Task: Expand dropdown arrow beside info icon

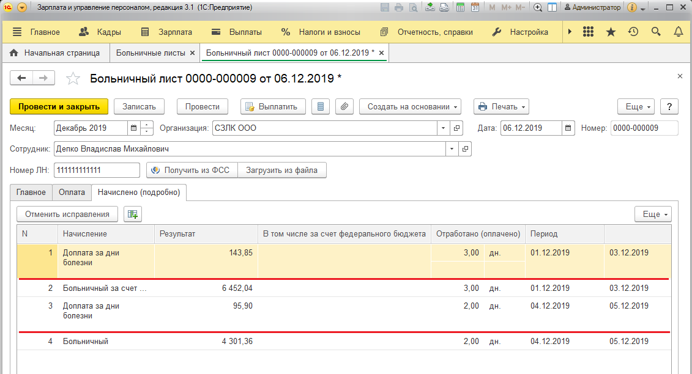Action: pos(643,9)
